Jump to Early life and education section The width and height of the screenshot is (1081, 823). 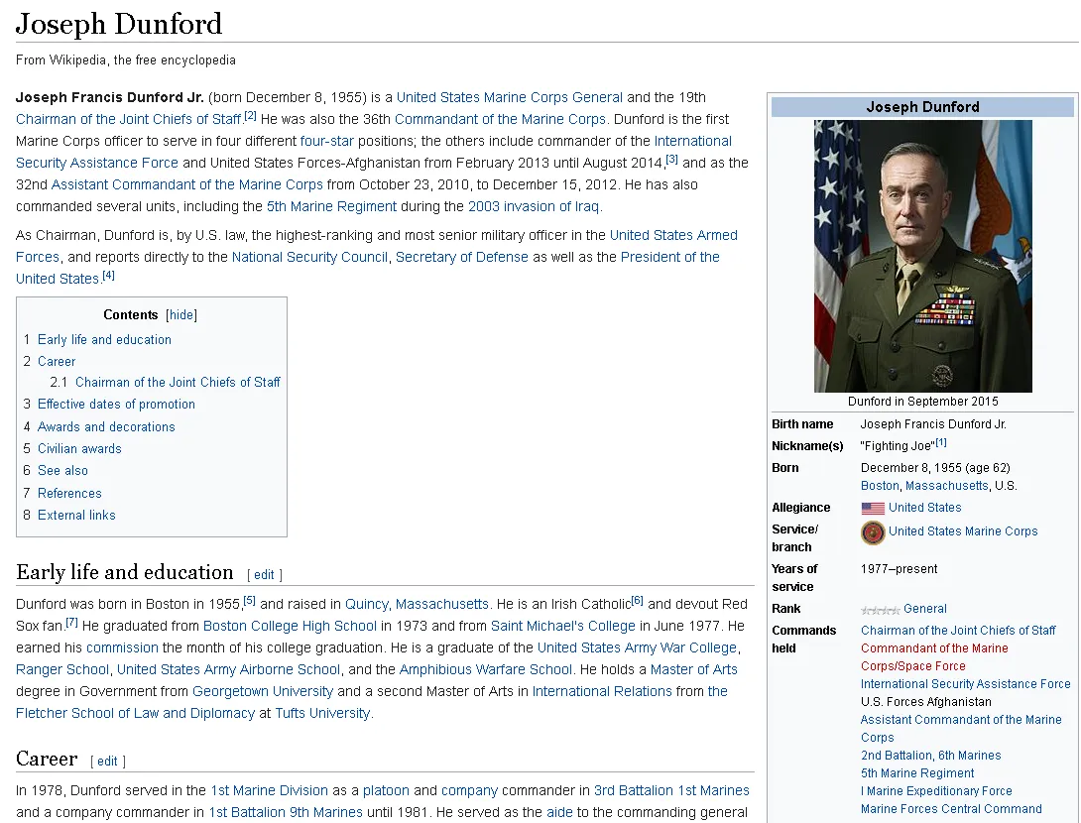tap(104, 340)
